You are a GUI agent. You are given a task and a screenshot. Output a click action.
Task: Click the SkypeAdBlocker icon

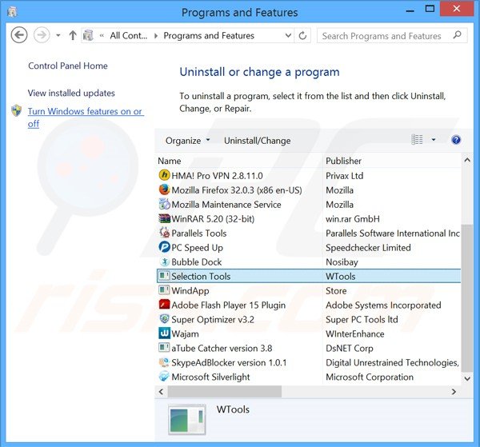[x=164, y=362]
